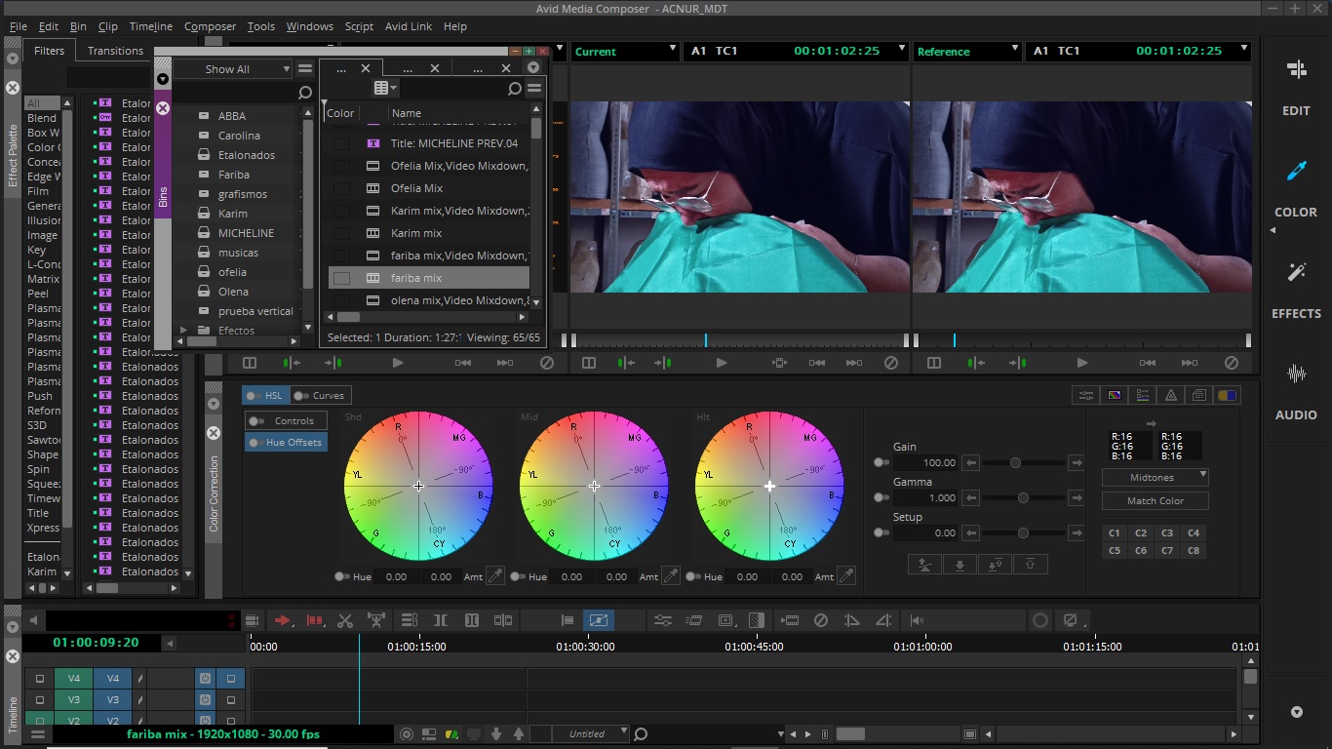1332x749 pixels.
Task: Open the clip bin hamburger menu
Action: coord(534,89)
